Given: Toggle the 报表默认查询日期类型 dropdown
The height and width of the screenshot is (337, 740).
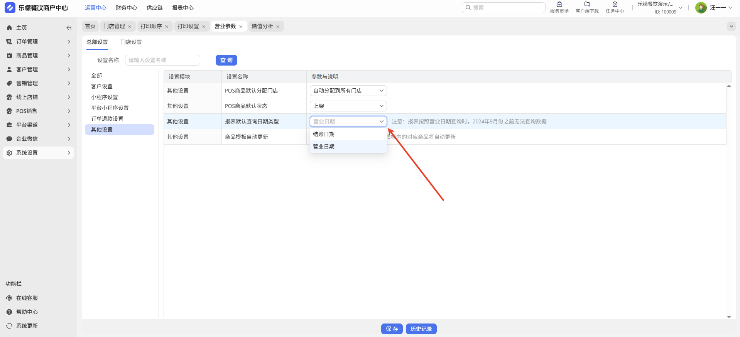Looking at the screenshot, I should (348, 121).
